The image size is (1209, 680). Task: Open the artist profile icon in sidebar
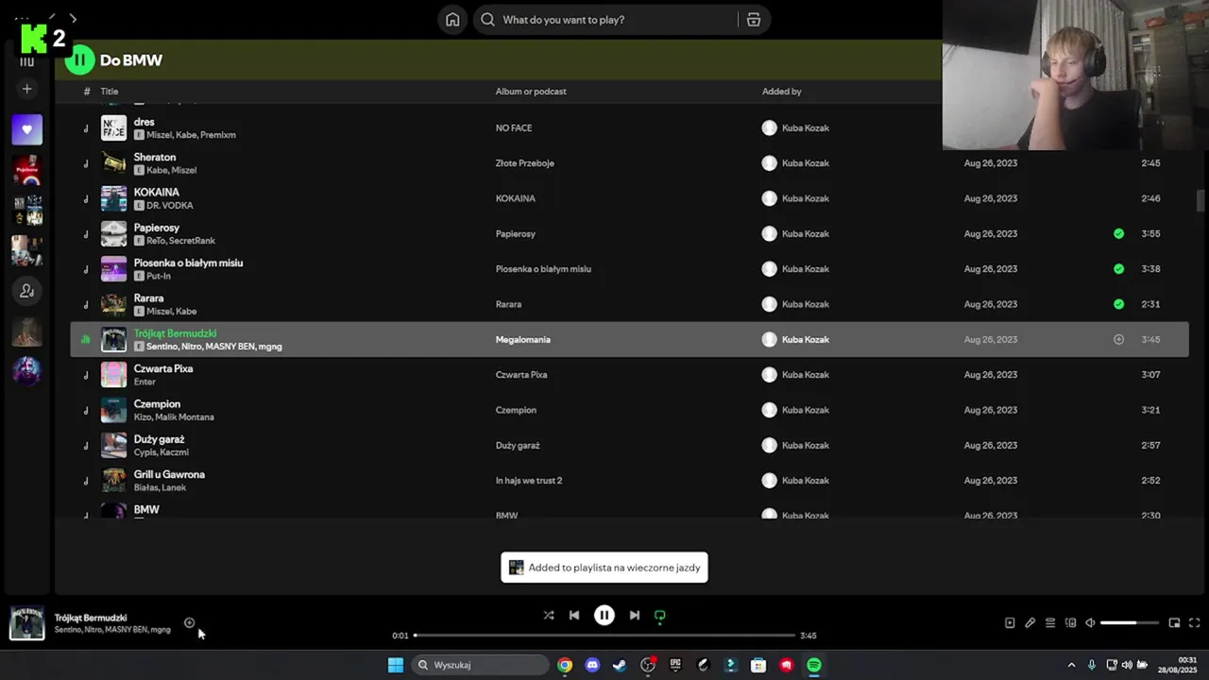pos(26,291)
